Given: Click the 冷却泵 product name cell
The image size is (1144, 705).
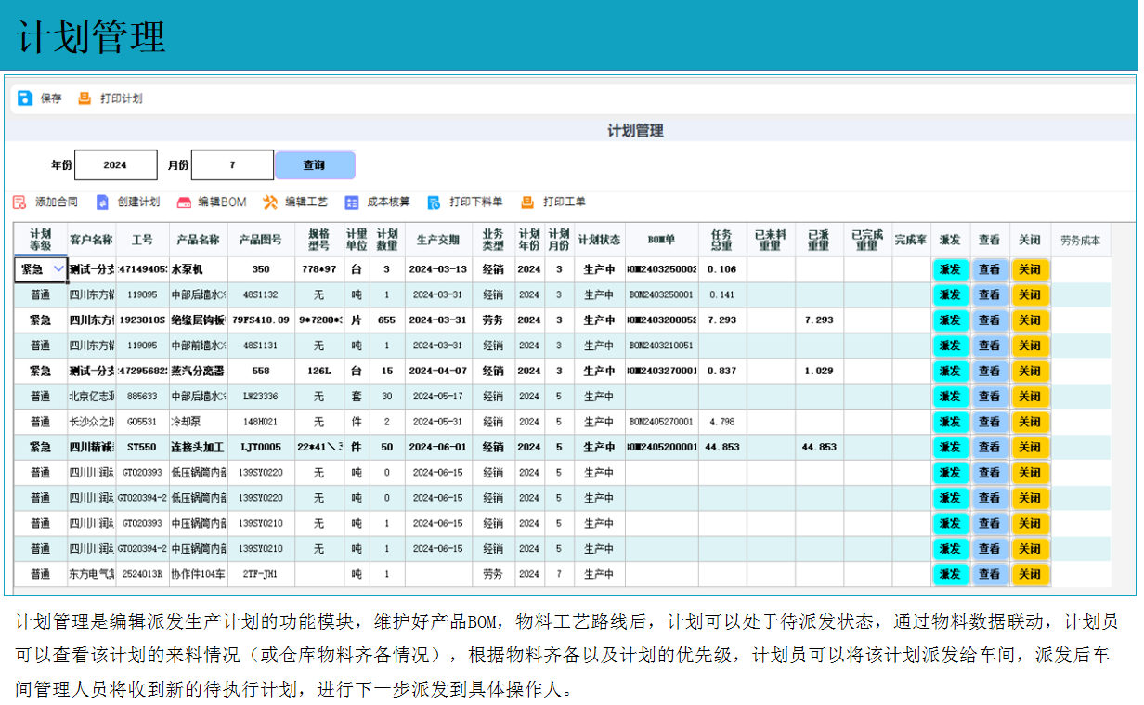Looking at the screenshot, I should 198,422.
